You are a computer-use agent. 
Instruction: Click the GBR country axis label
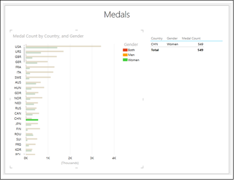coord(18,57)
